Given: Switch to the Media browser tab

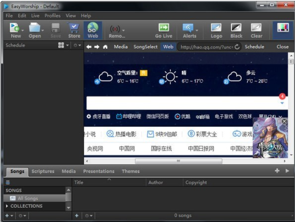Looking at the screenshot, I should point(121,47).
